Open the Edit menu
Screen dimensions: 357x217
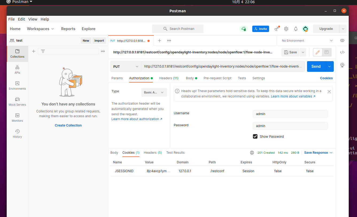coord(21,19)
